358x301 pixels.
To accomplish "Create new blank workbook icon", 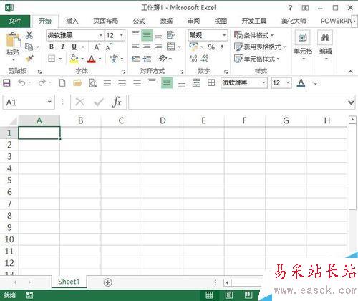I will click(x=62, y=83).
